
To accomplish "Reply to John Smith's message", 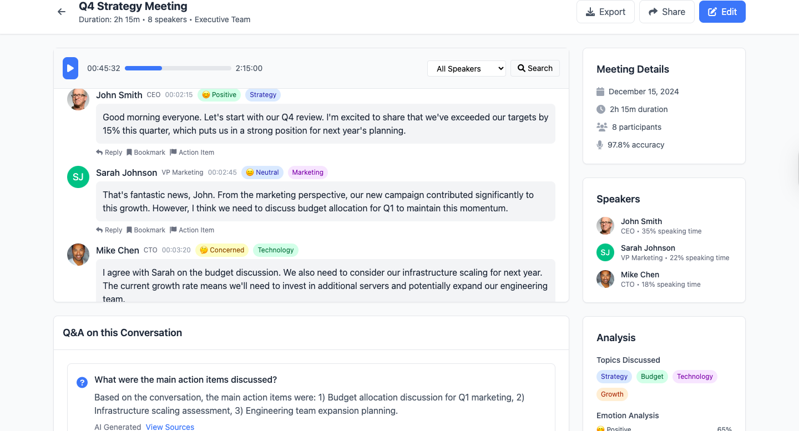I will [x=109, y=153].
